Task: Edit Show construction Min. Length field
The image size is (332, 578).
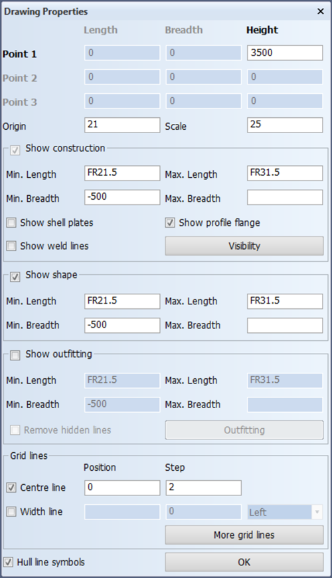Action: pyautogui.click(x=122, y=173)
